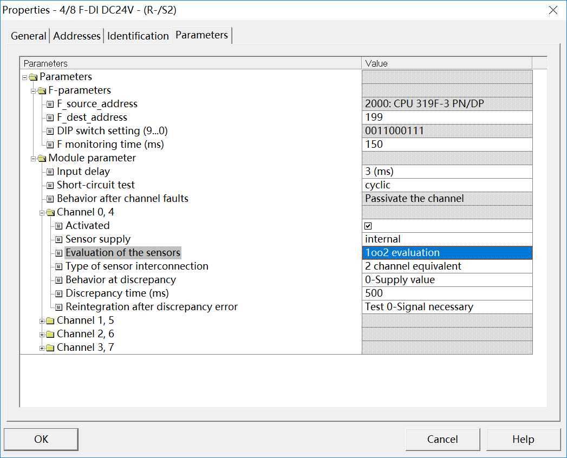The image size is (567, 458).
Task: Open the Addresses tab
Action: click(x=77, y=36)
